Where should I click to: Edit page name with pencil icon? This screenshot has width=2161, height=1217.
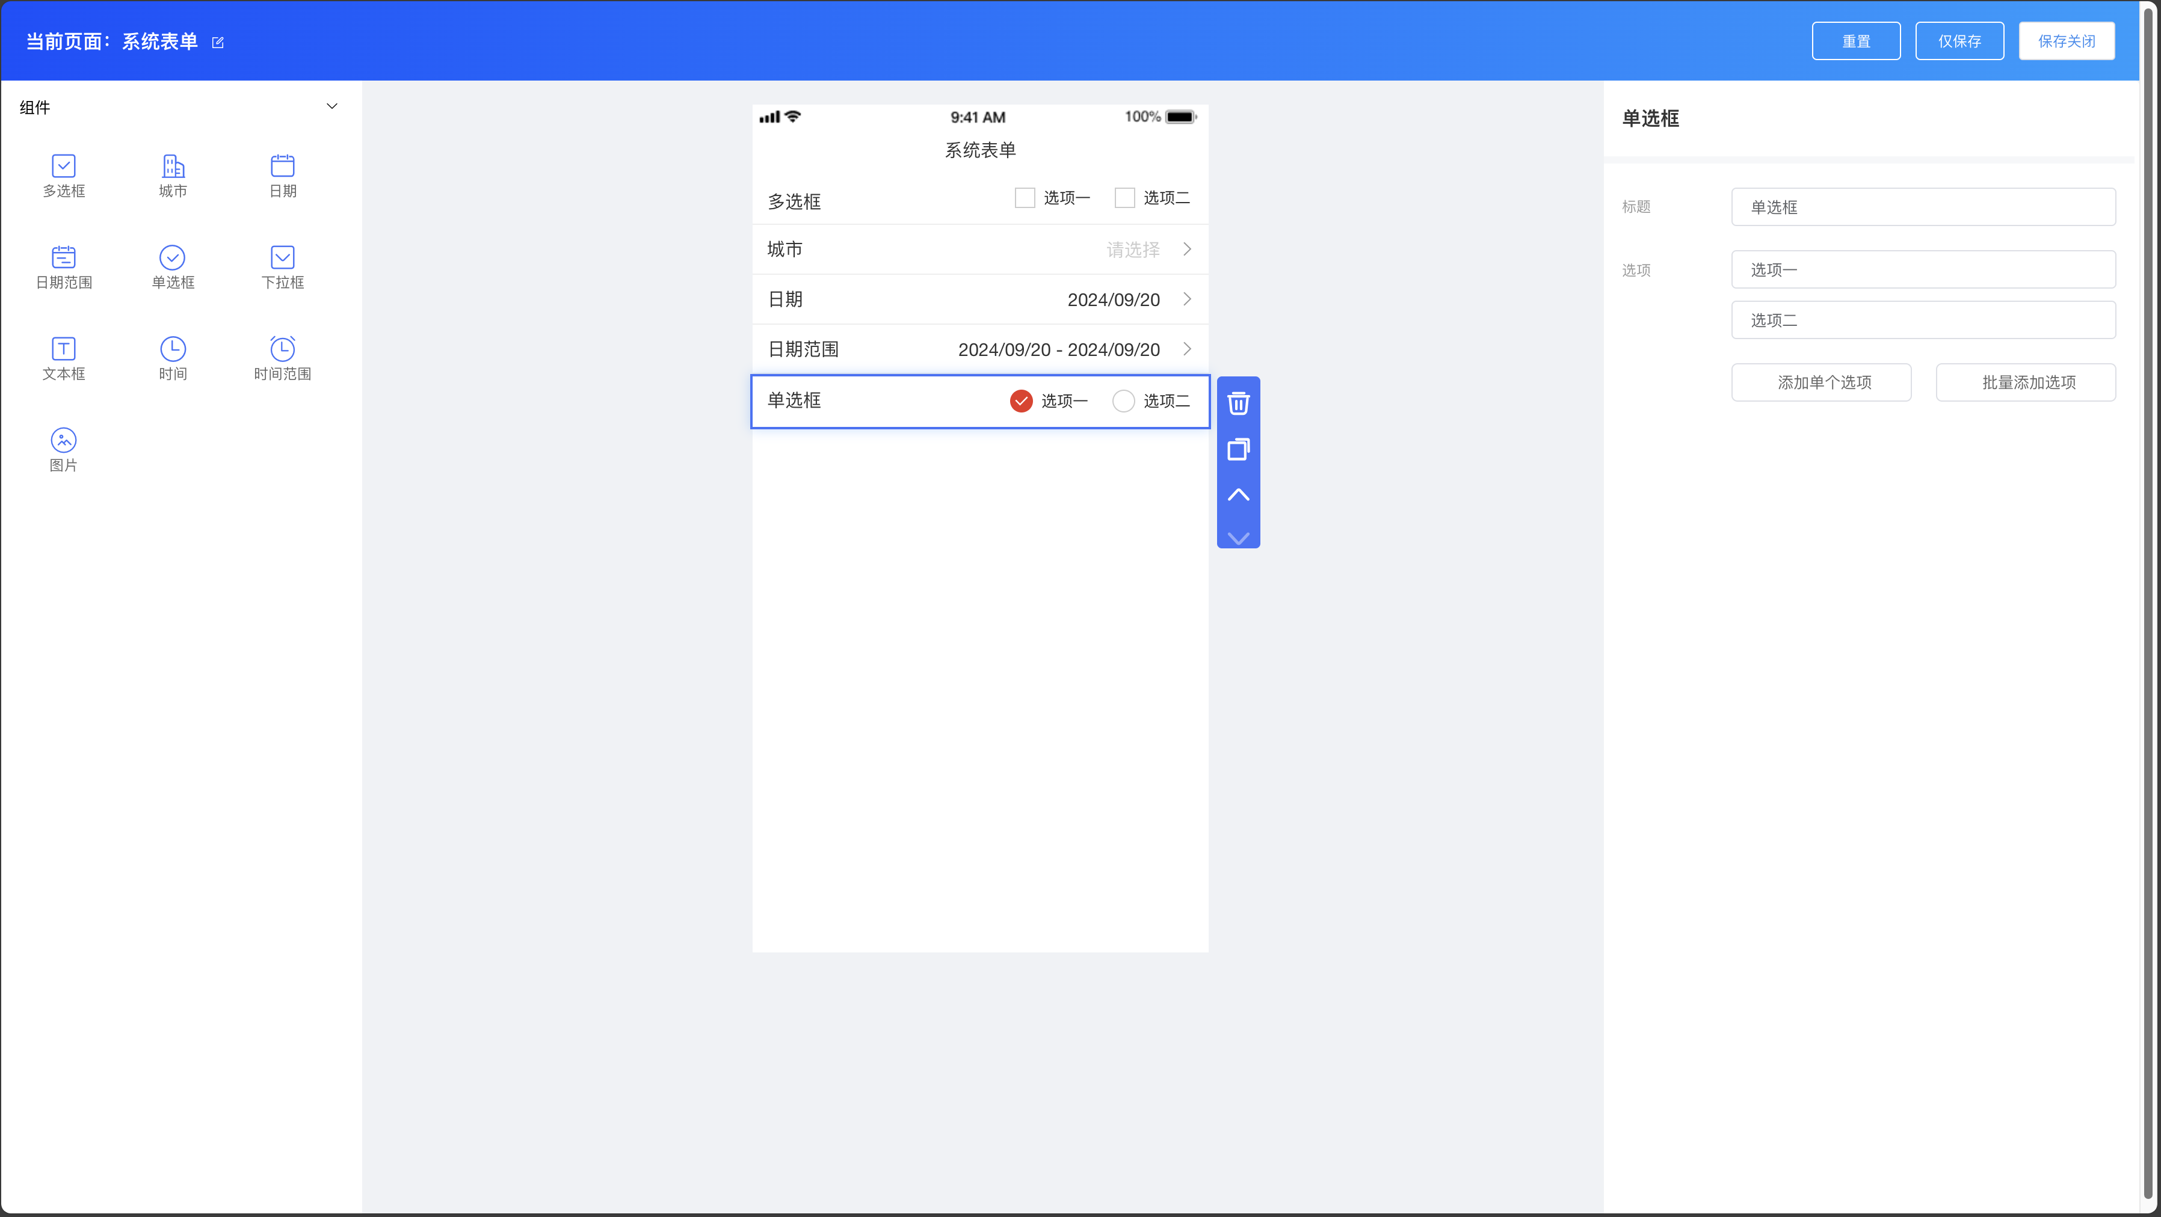218,43
